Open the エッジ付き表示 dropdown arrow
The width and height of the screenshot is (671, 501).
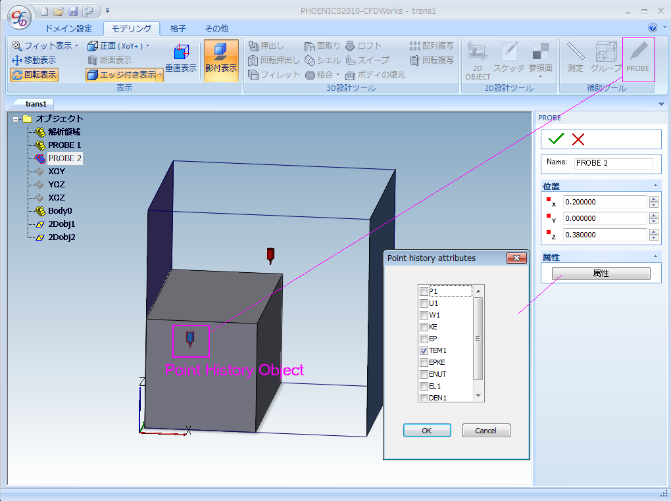tap(160, 75)
